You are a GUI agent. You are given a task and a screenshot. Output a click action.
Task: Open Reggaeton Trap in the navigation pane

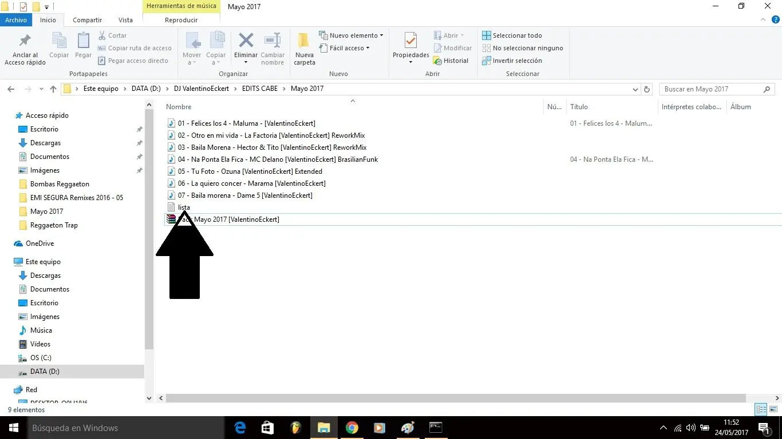(x=54, y=225)
